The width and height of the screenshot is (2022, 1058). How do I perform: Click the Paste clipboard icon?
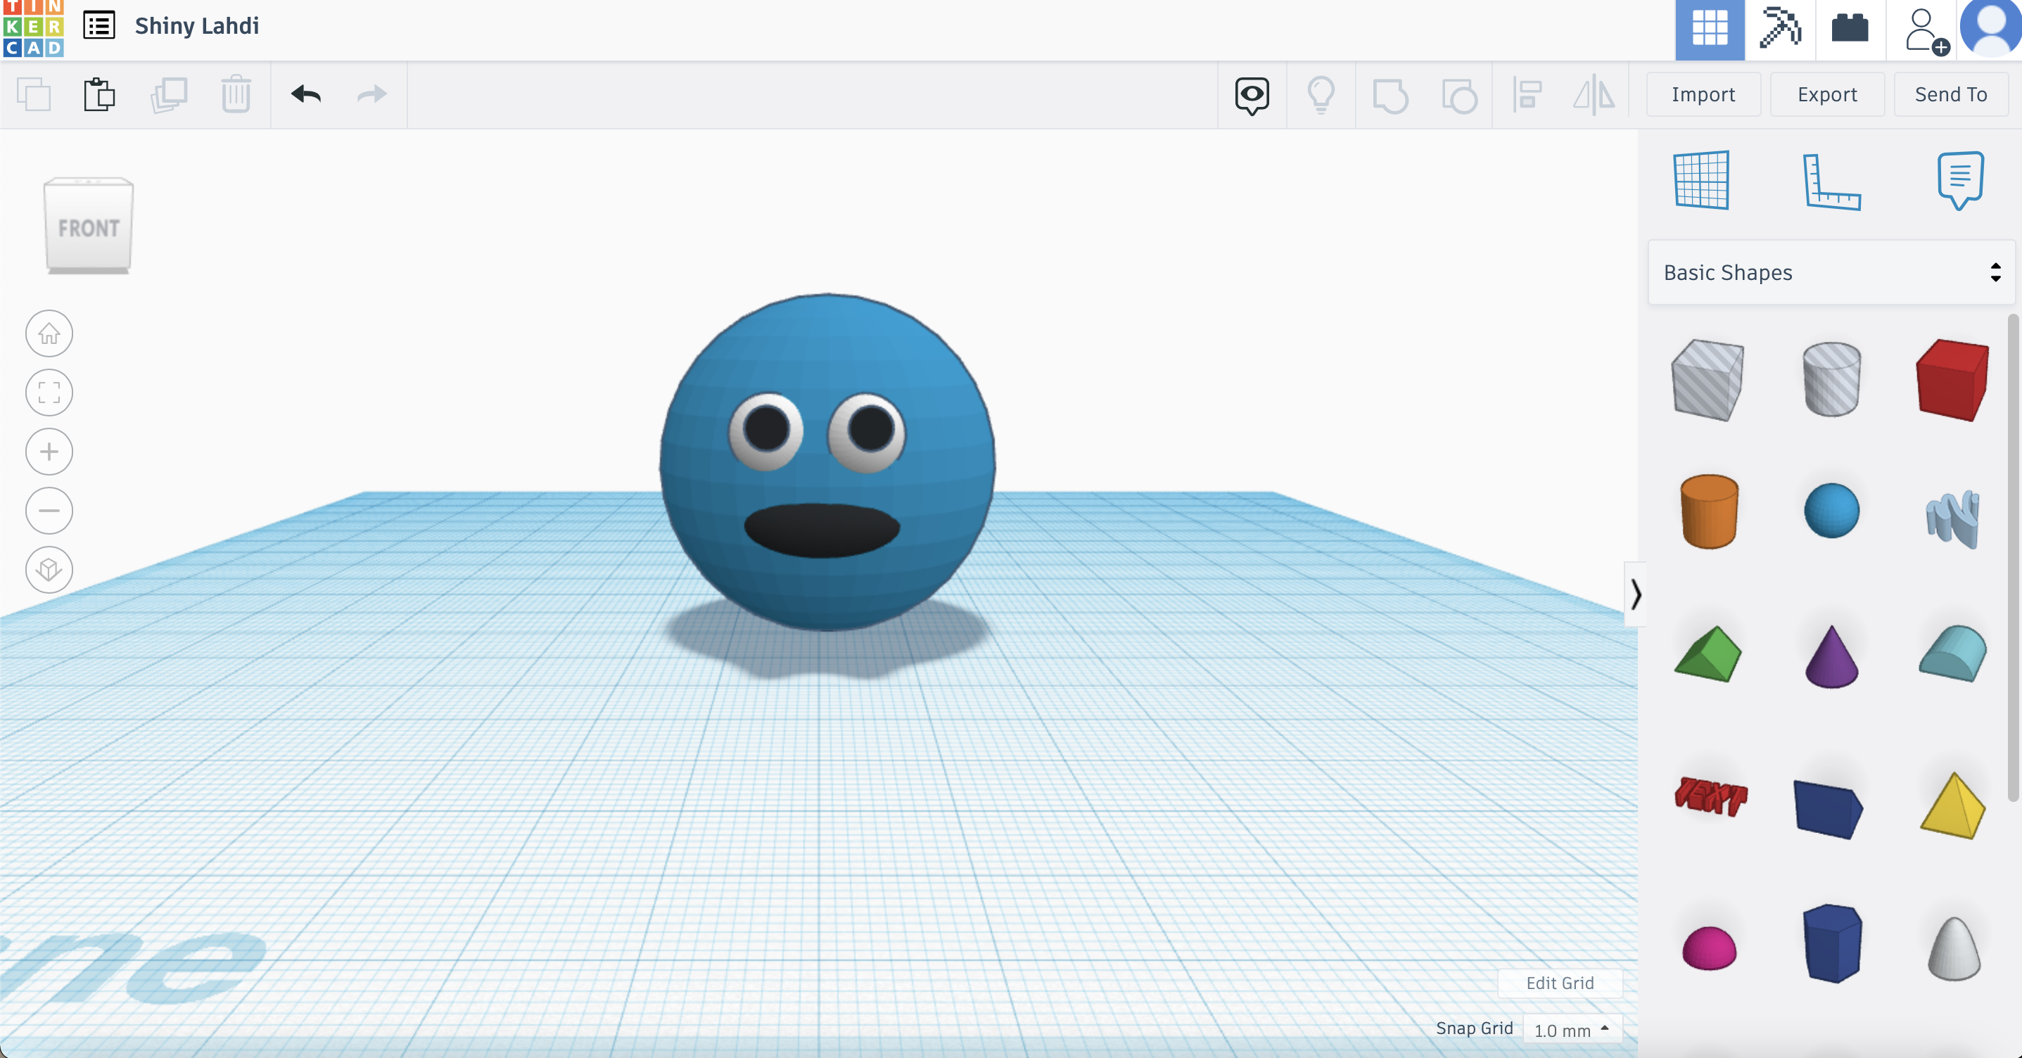(100, 95)
